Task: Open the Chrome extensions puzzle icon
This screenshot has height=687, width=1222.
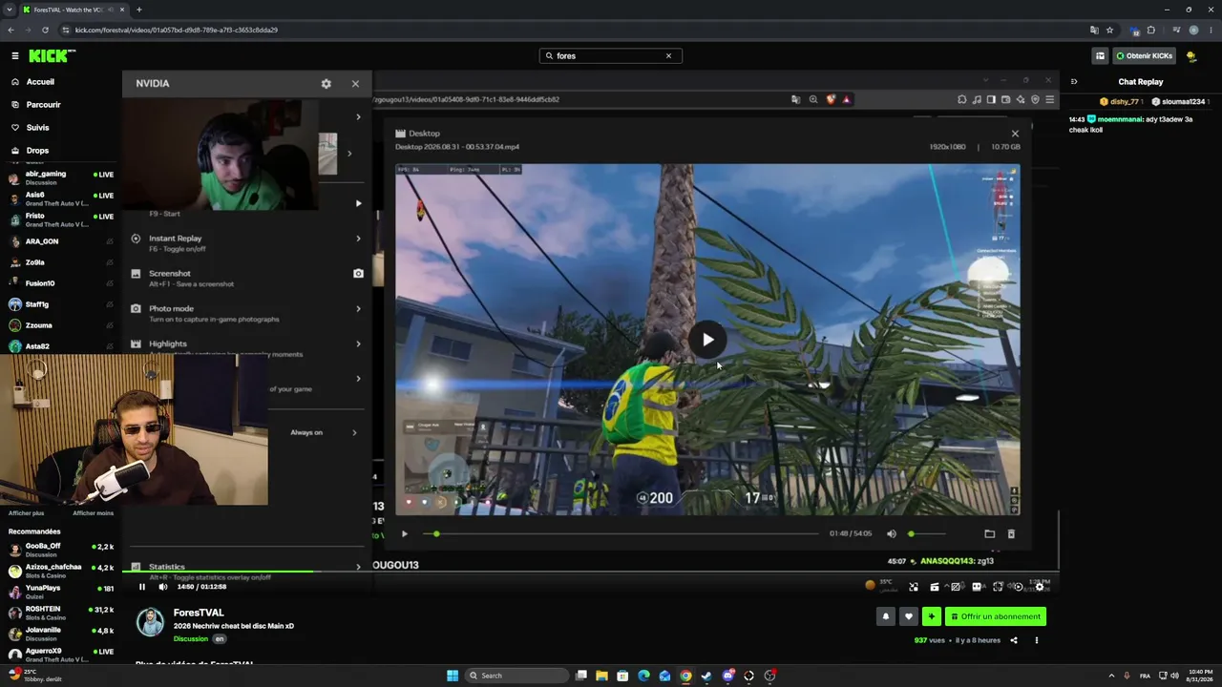Action: tap(1151, 30)
